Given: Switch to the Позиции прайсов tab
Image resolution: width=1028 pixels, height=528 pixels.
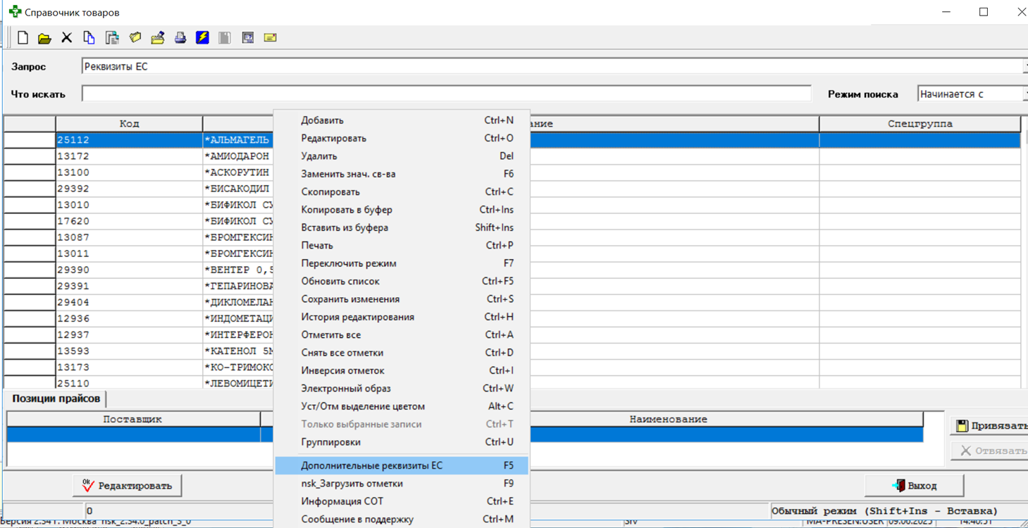Looking at the screenshot, I should pyautogui.click(x=56, y=399).
